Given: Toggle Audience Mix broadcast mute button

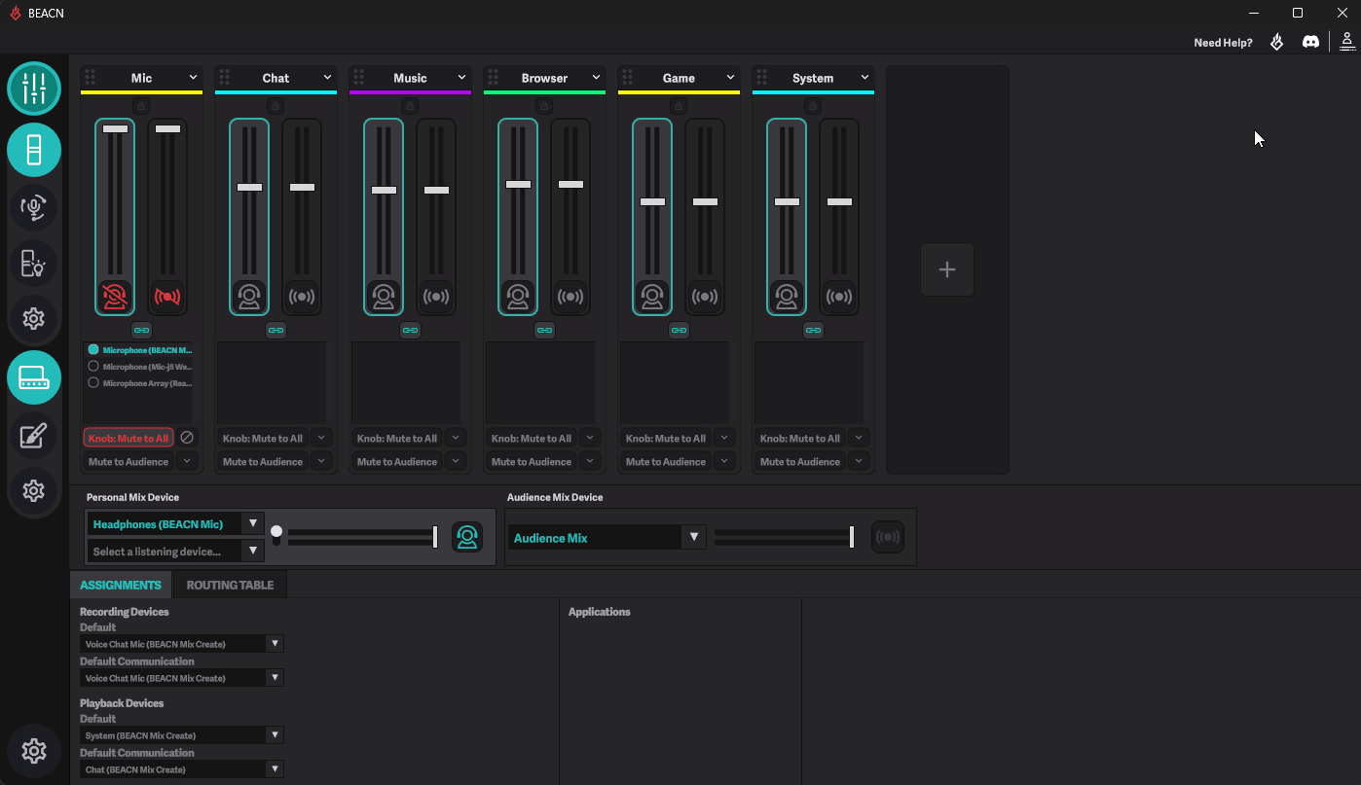Looking at the screenshot, I should [887, 537].
